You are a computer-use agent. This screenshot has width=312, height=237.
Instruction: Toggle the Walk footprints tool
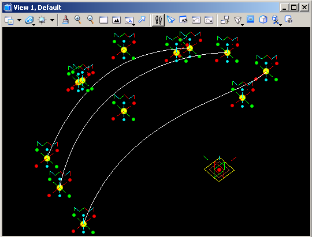point(158,20)
